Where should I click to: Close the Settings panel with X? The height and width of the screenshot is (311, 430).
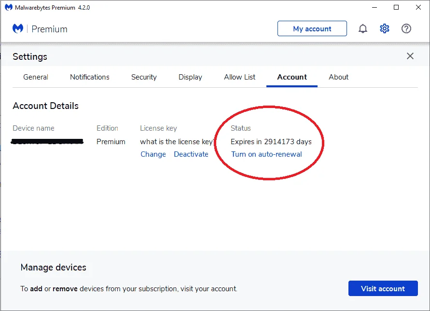[410, 56]
